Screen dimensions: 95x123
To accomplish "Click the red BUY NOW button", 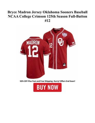I will point(47,87).
